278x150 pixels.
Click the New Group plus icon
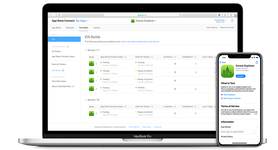coord(63,71)
